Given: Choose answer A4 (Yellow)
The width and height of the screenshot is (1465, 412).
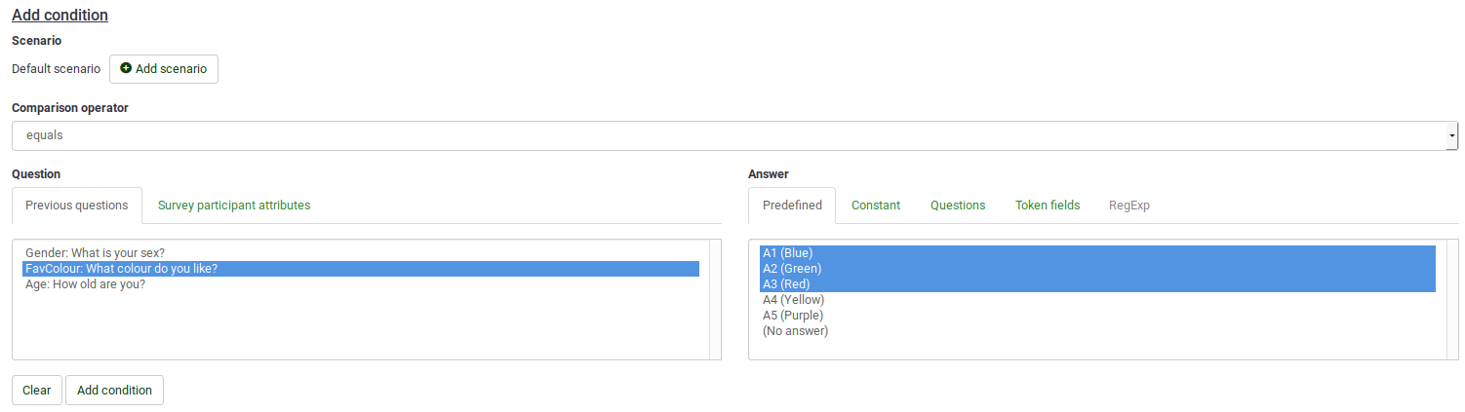Looking at the screenshot, I should tap(793, 300).
